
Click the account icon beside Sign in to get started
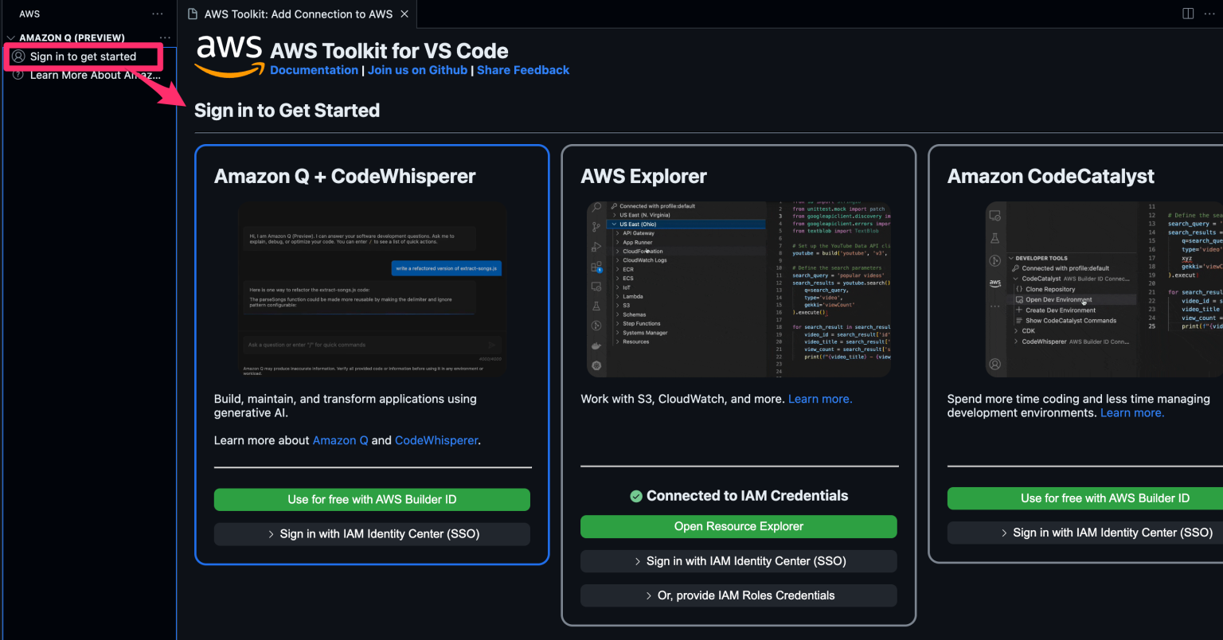click(19, 57)
